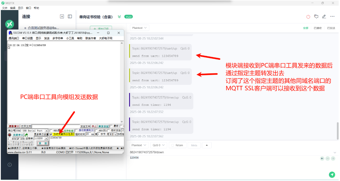
Task: Refresh serial ports with green arrow icon
Action: pyautogui.click(x=26, y=135)
